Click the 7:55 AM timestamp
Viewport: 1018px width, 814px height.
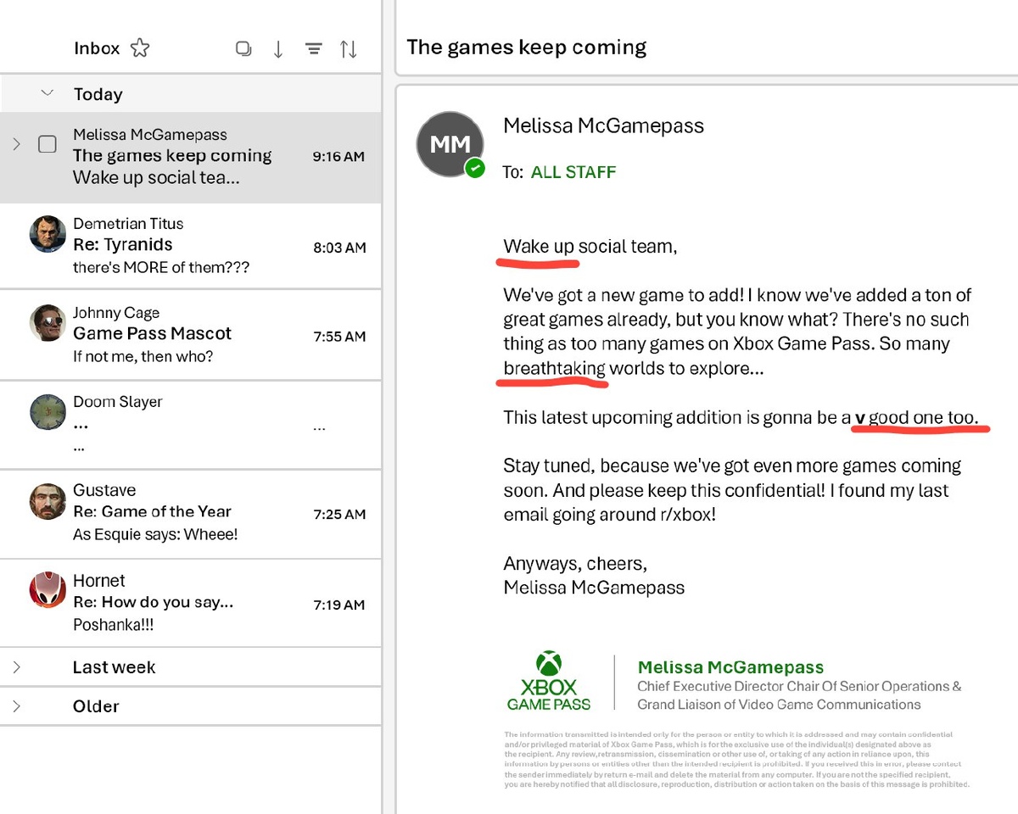click(x=339, y=336)
